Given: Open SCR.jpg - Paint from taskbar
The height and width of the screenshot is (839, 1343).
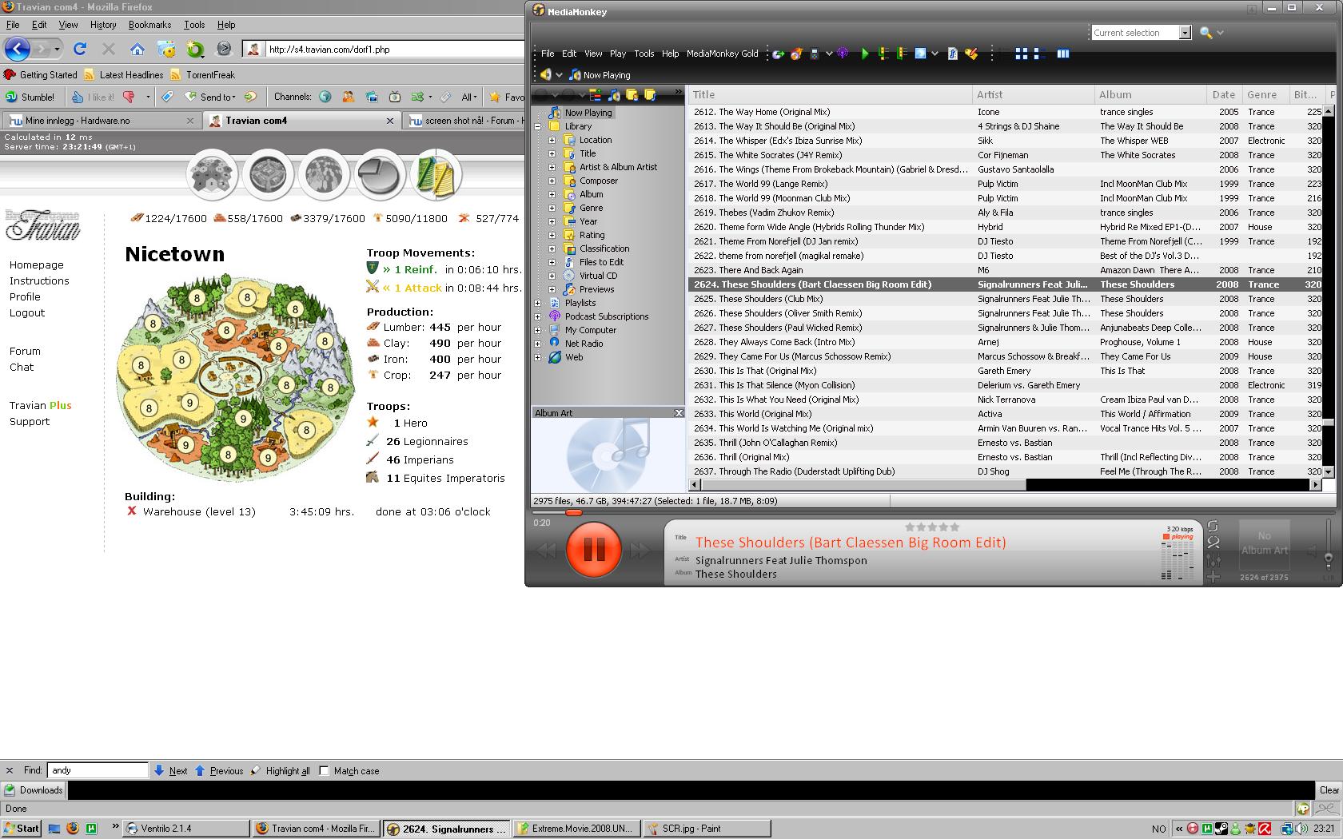Looking at the screenshot, I should pyautogui.click(x=706, y=829).
